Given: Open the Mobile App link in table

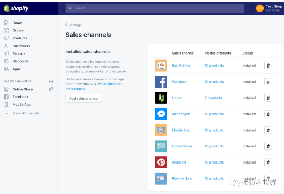Looking at the screenshot, I should pos(181,130).
